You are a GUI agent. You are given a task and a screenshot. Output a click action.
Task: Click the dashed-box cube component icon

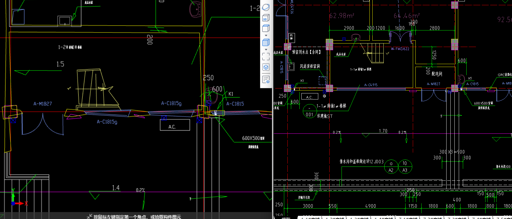click(x=266, y=67)
